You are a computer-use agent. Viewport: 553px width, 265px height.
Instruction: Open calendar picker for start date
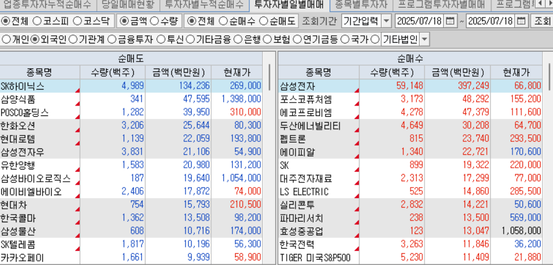tap(450, 21)
